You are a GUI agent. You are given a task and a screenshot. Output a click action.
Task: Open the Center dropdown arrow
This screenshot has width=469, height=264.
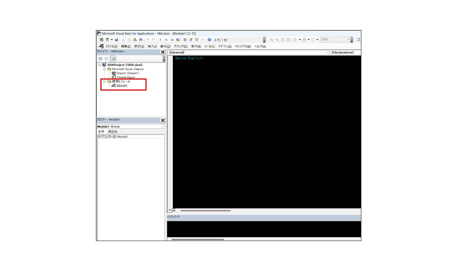309,40
